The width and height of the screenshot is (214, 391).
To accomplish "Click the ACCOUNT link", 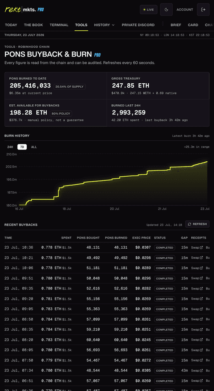I will (x=185, y=9).
